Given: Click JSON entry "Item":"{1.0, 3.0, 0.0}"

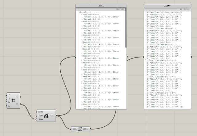Looking at the screenshot, I should point(163,38).
